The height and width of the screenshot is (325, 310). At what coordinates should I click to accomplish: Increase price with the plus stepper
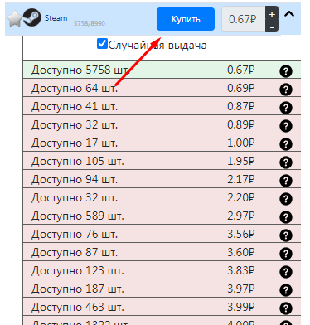click(272, 14)
